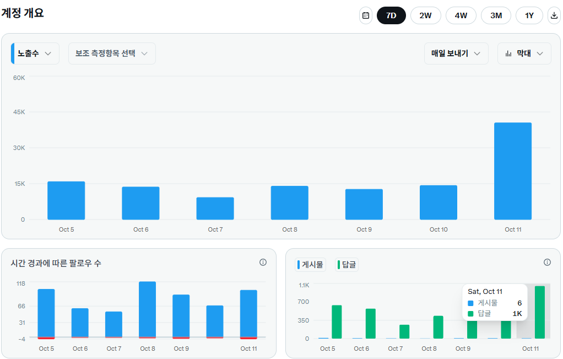
Task: Show info for the 게시물/답글 chart
Action: point(547,262)
